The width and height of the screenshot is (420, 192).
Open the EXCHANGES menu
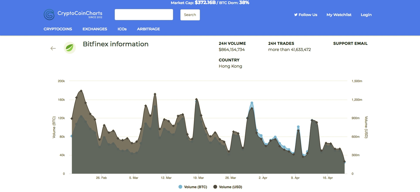pyautogui.click(x=95, y=29)
